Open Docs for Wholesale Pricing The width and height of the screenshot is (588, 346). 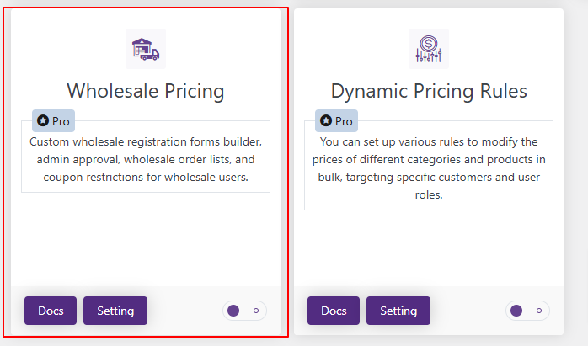pyautogui.click(x=51, y=311)
